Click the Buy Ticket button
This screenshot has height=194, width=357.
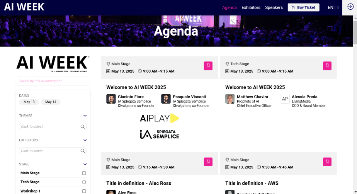pos(304,7)
